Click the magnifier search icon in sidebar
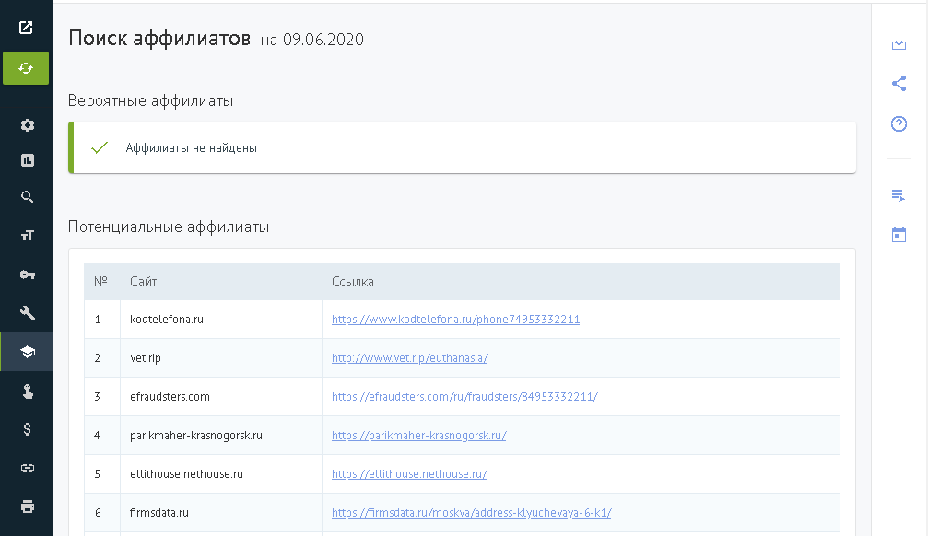928x536 pixels. tap(27, 196)
